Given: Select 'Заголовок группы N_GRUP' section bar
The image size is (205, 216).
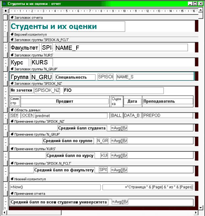Looking at the screenshot, I should 104,69.
